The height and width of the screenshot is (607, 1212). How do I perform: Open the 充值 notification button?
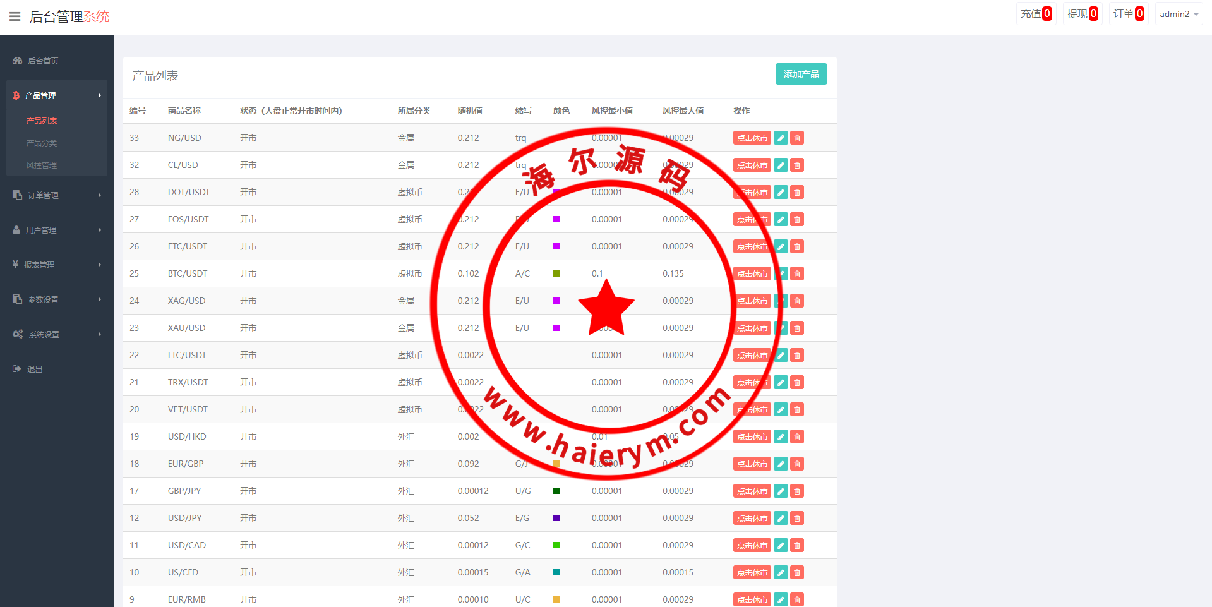(x=1036, y=14)
